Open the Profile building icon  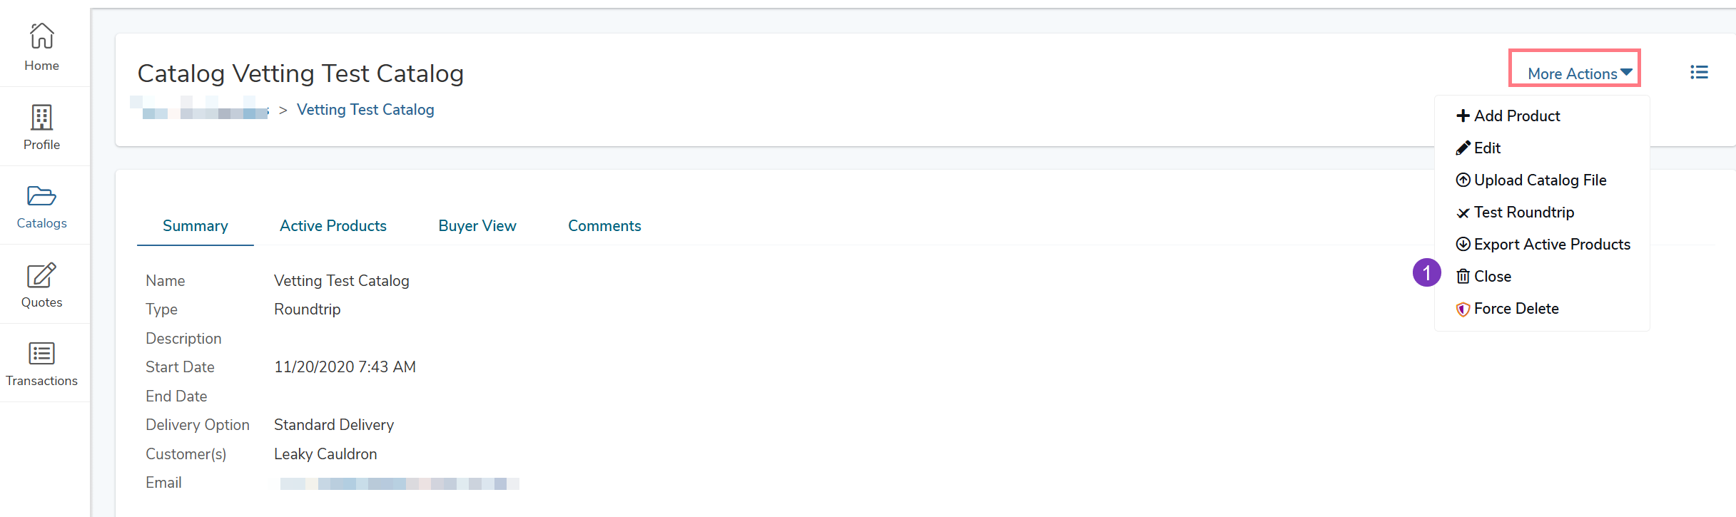coord(41,118)
